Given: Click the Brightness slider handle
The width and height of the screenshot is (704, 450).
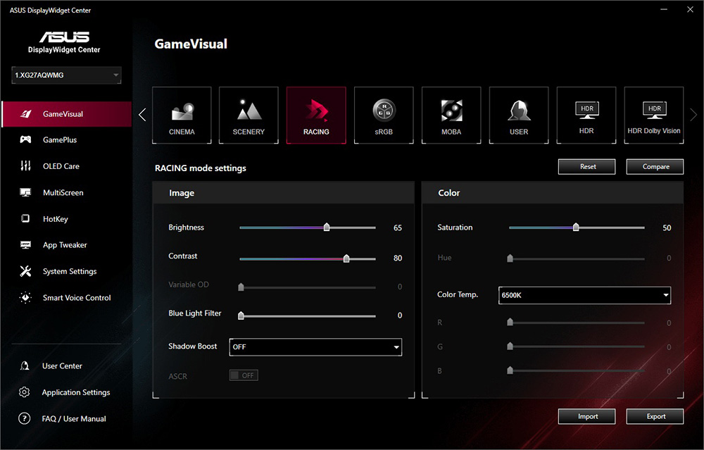Looking at the screenshot, I should (x=326, y=227).
